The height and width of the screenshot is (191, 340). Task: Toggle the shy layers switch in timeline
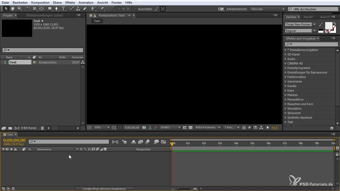(134, 142)
